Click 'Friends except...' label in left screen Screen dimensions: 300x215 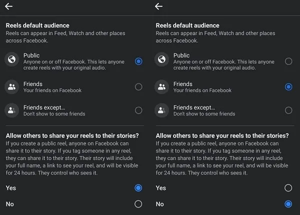pyautogui.click(x=44, y=107)
